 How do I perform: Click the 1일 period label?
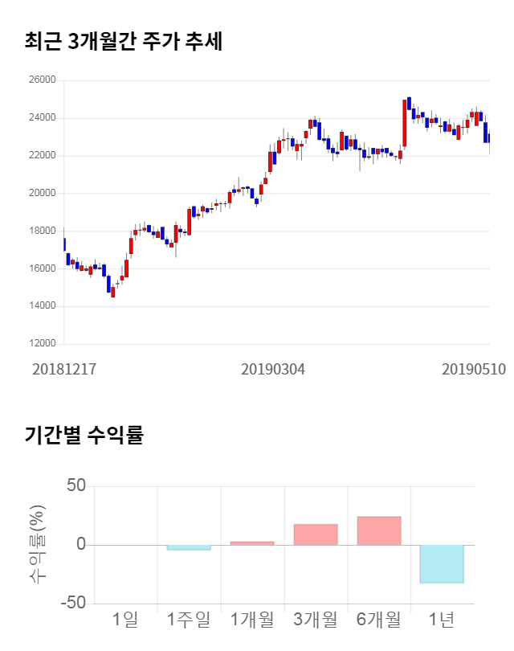click(x=125, y=620)
